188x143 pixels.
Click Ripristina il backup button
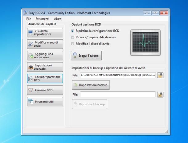coord(90,104)
